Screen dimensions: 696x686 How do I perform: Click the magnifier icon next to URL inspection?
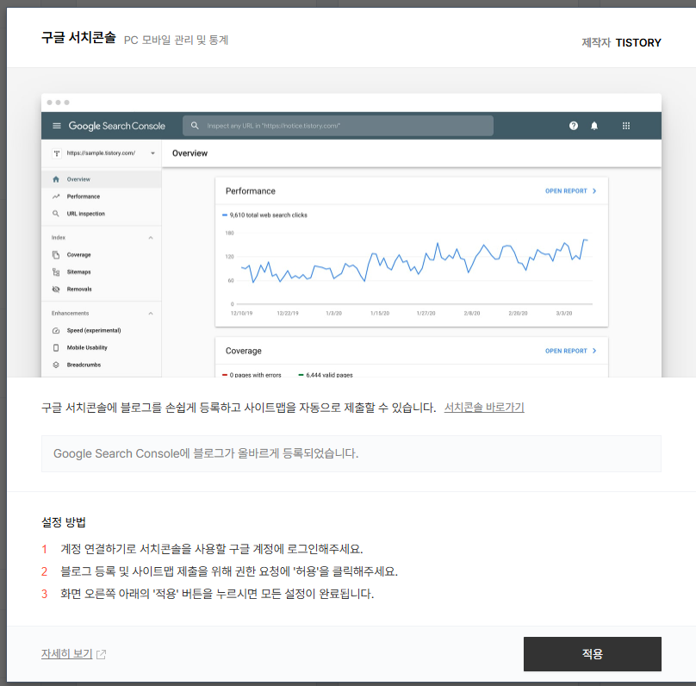56,214
